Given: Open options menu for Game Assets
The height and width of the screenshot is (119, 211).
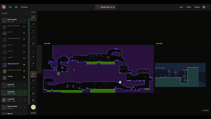Looking at the screenshot, I should [25, 20].
